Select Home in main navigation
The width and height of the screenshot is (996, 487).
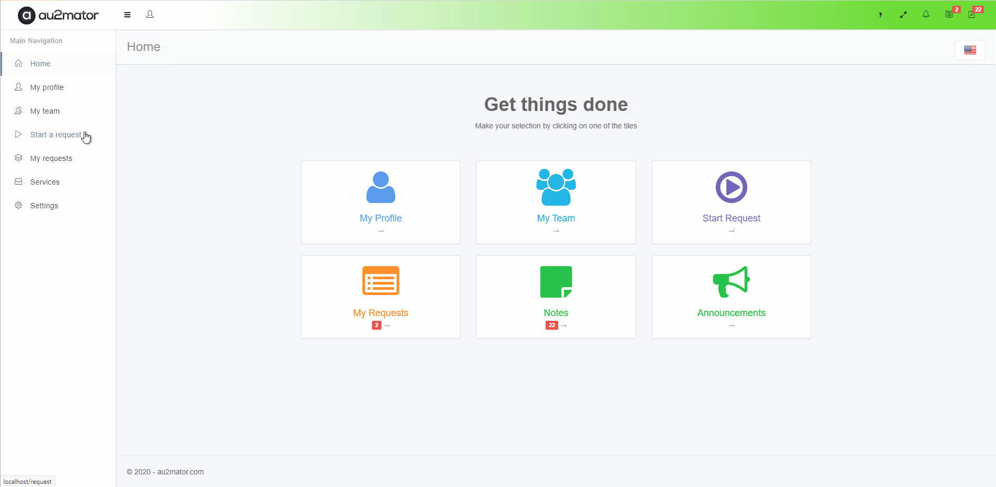coord(40,64)
